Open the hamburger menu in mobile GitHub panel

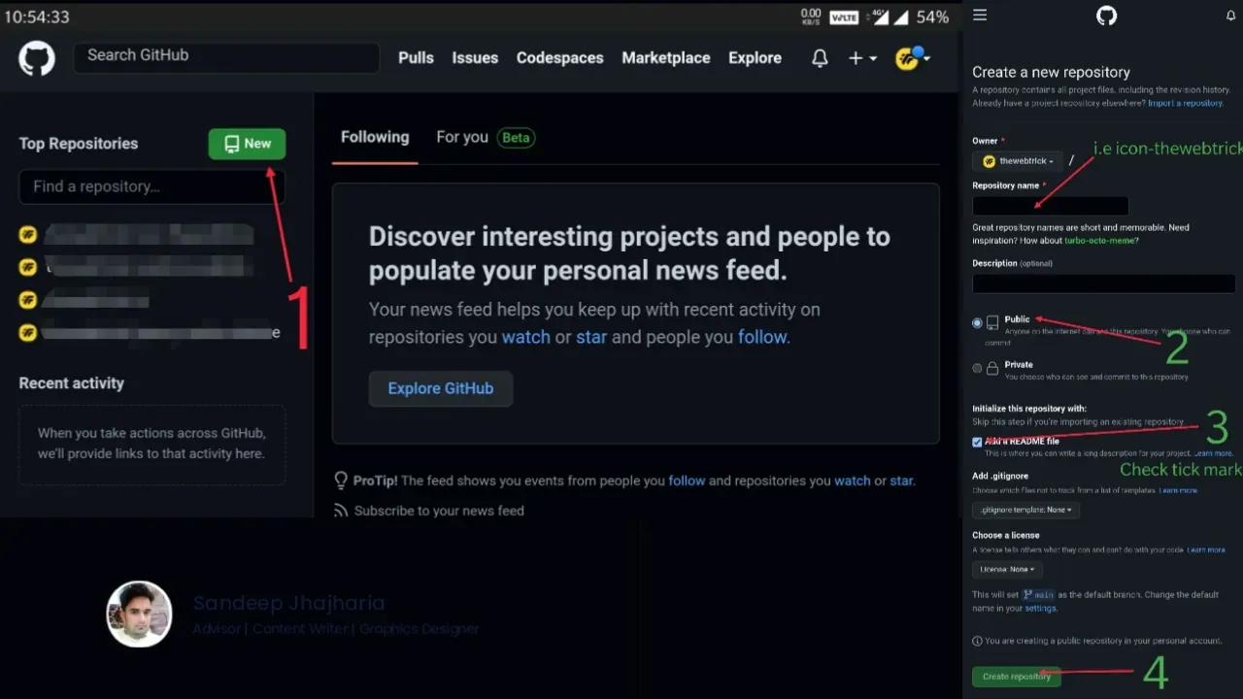980,16
